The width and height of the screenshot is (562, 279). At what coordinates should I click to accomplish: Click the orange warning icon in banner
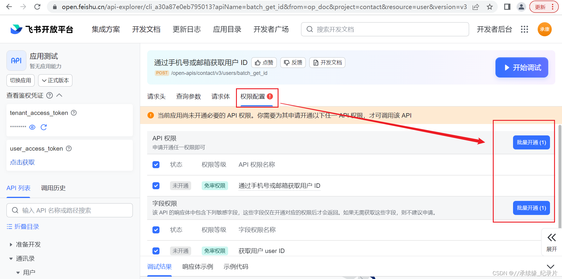(x=151, y=115)
